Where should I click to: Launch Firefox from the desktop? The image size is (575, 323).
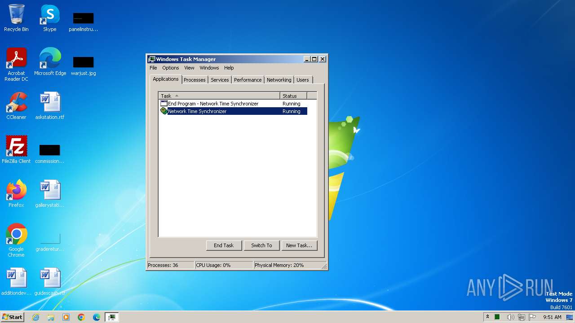point(16,193)
